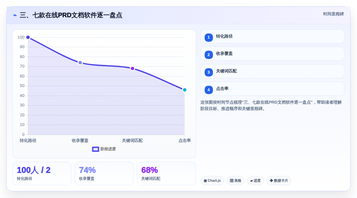Click the x-axis label 收录覆盖
Viewport: 357px width, 198px height.
[x=80, y=141]
